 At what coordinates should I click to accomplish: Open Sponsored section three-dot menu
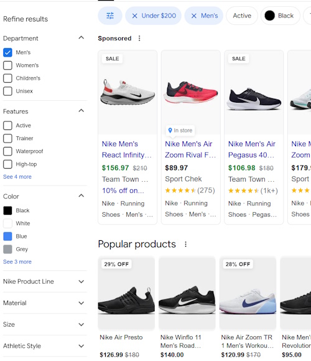[139, 38]
